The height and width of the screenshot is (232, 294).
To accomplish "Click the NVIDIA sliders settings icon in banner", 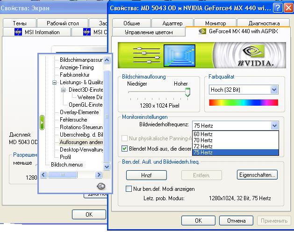I will point(146,55).
